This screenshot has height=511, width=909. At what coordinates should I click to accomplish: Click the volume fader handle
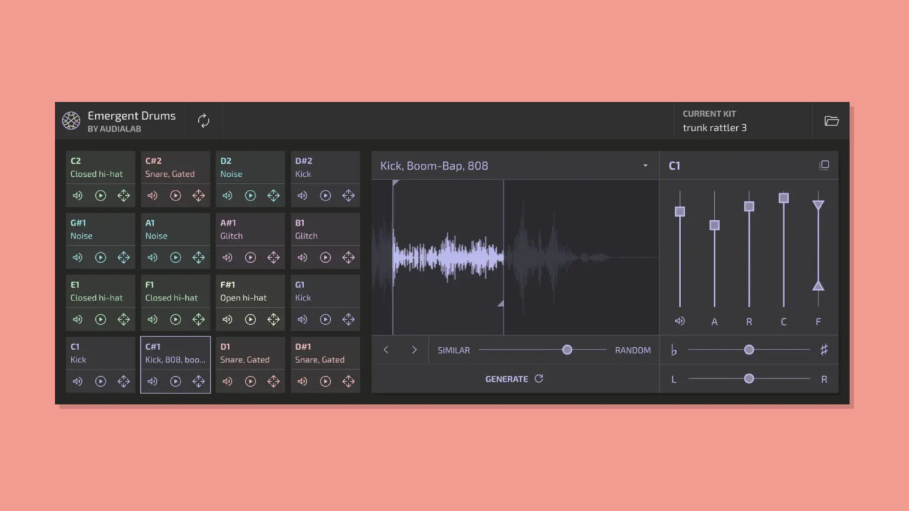[x=680, y=211]
